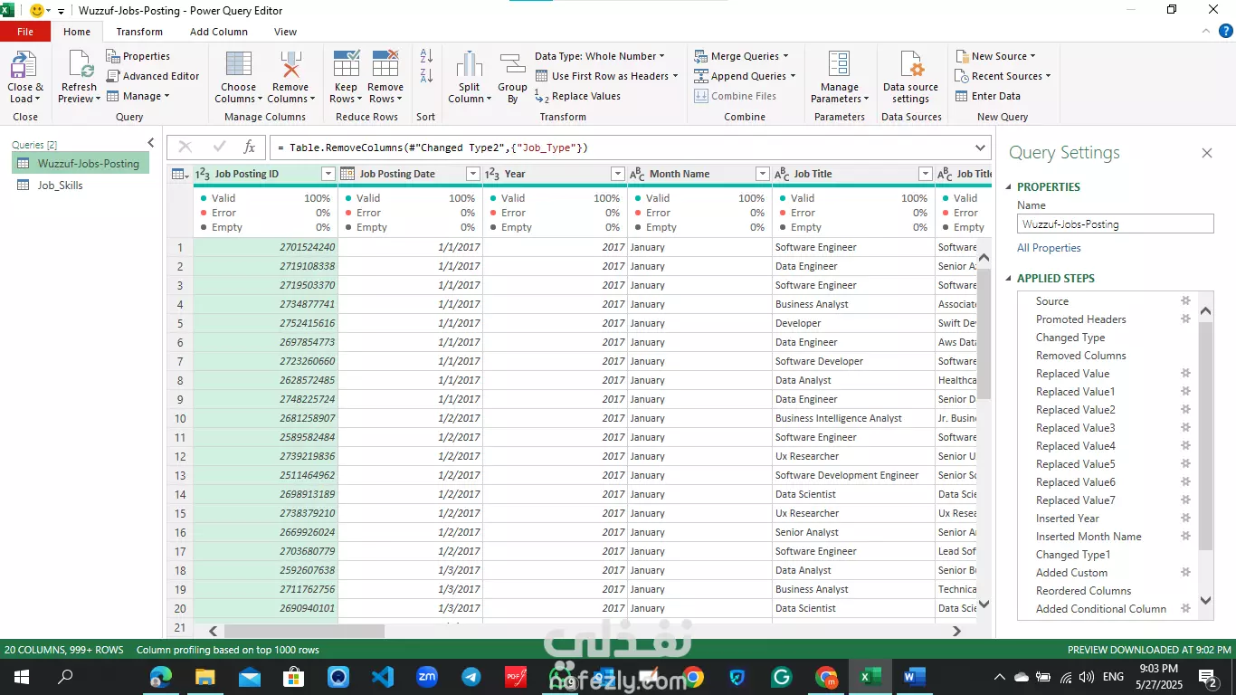Click the Combine Files command
This screenshot has width=1236, height=695.
[735, 96]
